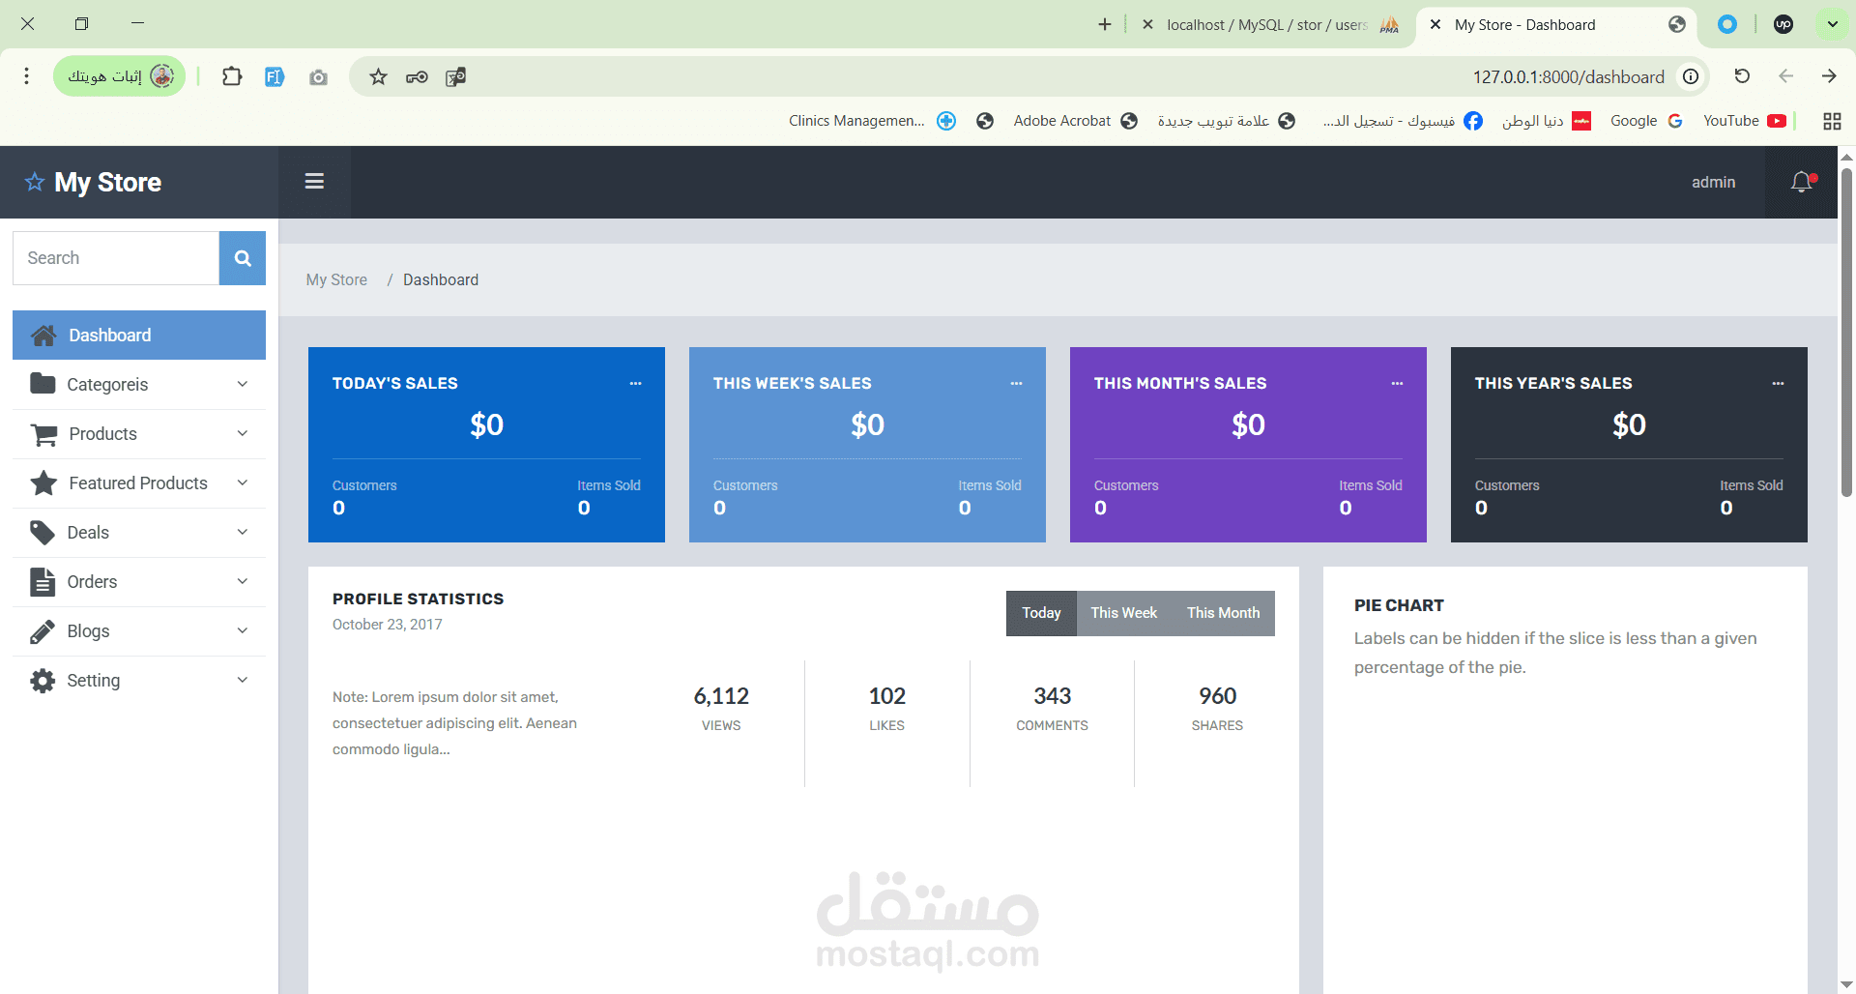Open the admin user menu
The width and height of the screenshot is (1856, 994).
[x=1713, y=182]
